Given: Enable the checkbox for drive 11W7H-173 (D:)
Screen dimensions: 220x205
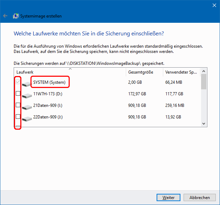Looking at the screenshot, I should 18,94.
